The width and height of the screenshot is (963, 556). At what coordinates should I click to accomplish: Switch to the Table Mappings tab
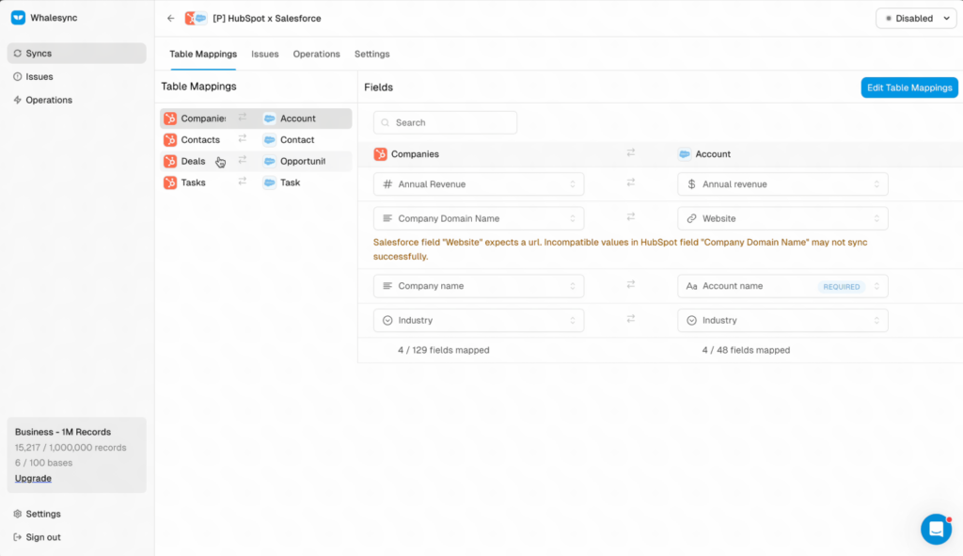click(203, 54)
